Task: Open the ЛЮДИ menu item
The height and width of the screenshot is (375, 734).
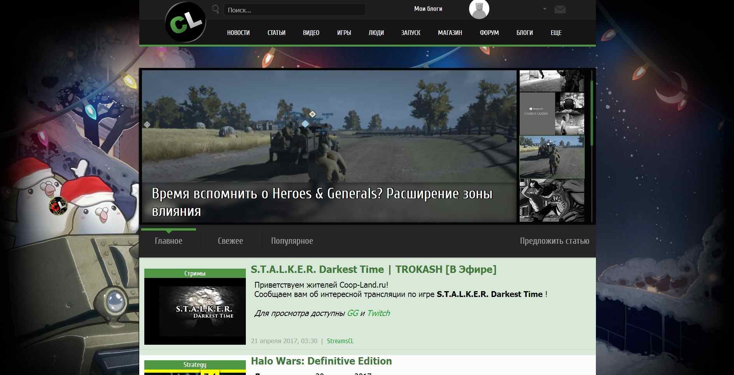Action: (376, 33)
